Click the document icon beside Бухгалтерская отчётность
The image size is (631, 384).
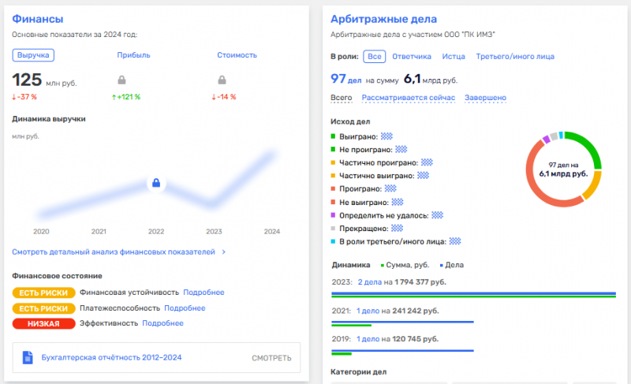(28, 357)
